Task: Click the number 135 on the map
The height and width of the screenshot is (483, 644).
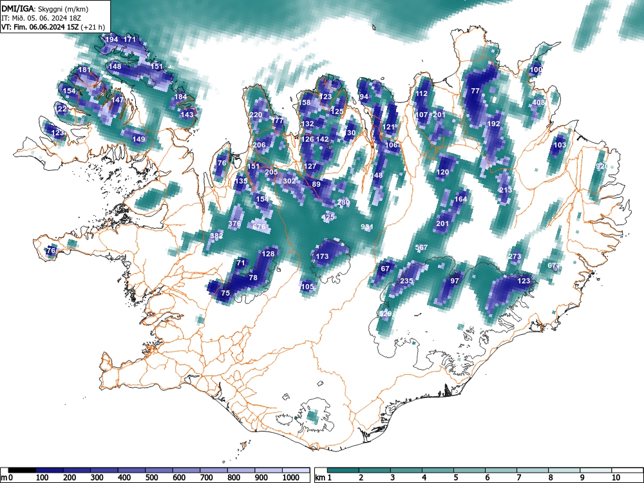Action: point(241,181)
